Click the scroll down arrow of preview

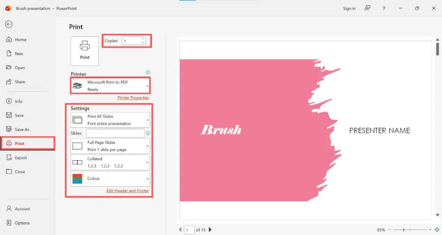[x=438, y=215]
